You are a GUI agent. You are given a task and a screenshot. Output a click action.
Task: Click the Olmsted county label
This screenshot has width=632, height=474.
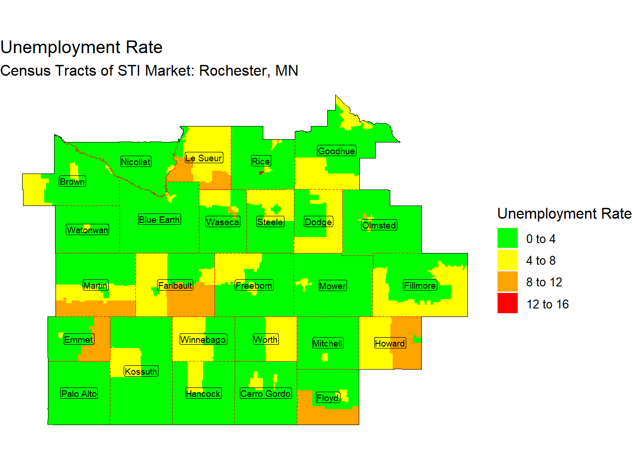coord(379,225)
